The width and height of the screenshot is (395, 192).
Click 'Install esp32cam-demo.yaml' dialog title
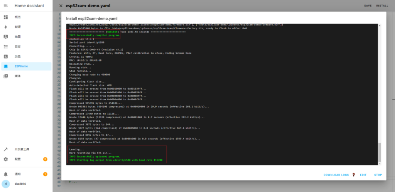pyautogui.click(x=92, y=18)
